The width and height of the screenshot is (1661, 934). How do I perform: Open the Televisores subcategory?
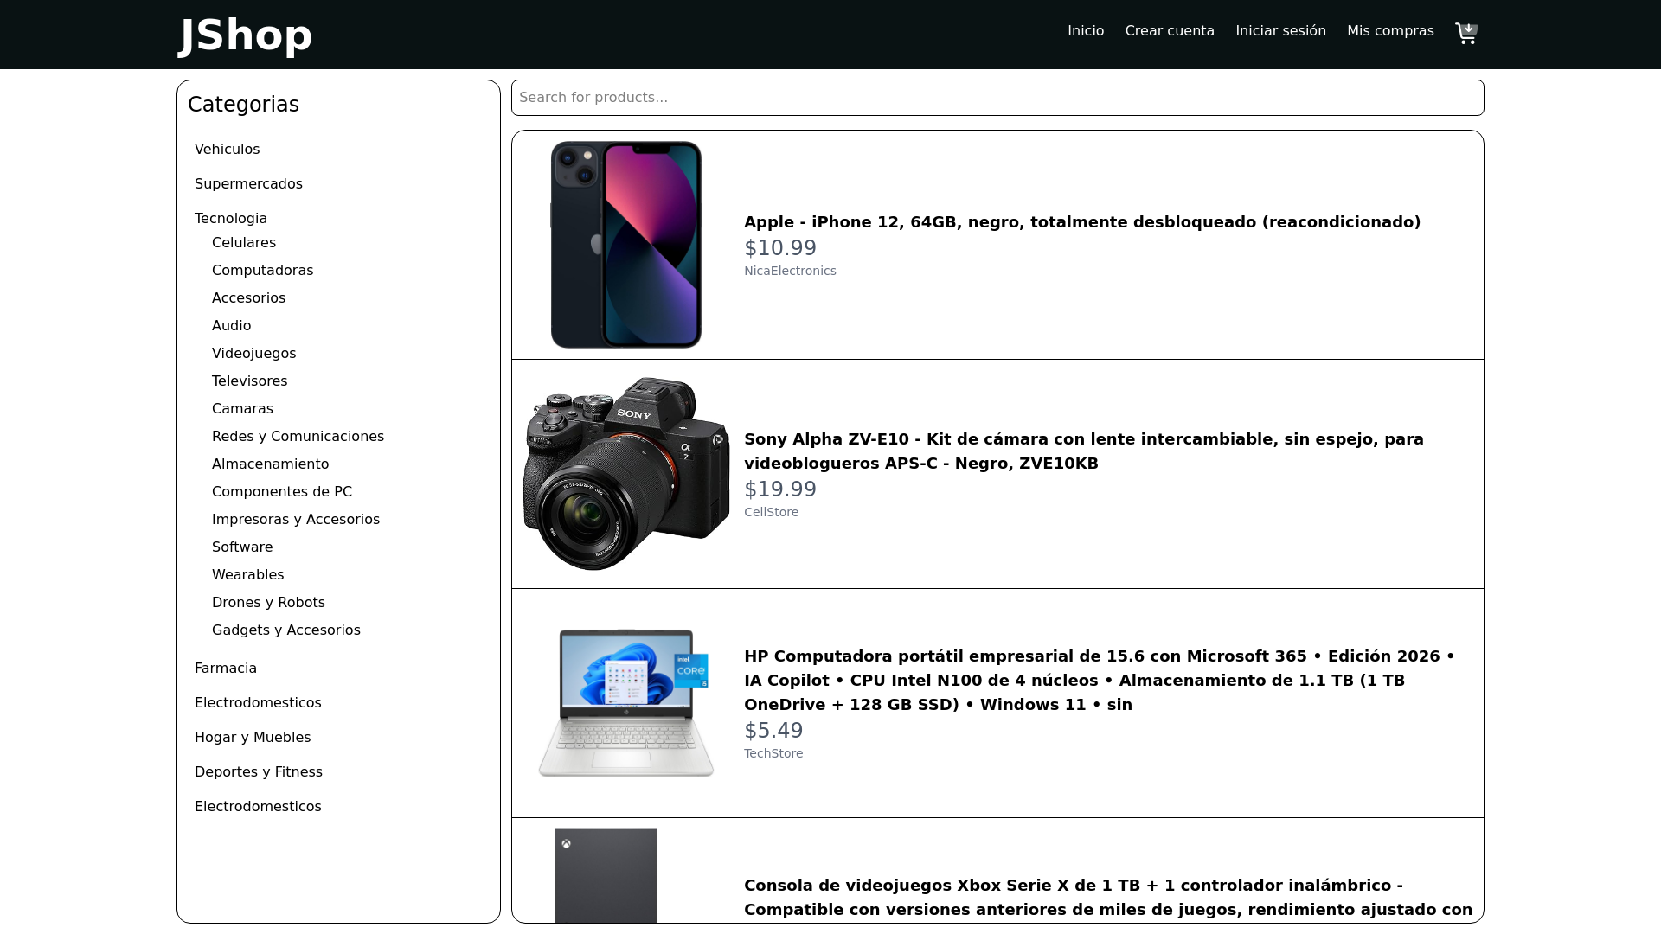250,381
